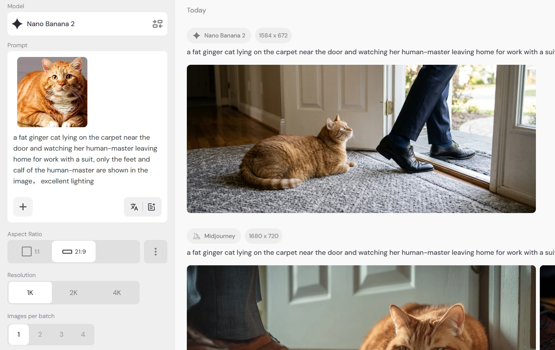The height and width of the screenshot is (350, 555).
Task: Select images per batch value 2
Action: 40,334
